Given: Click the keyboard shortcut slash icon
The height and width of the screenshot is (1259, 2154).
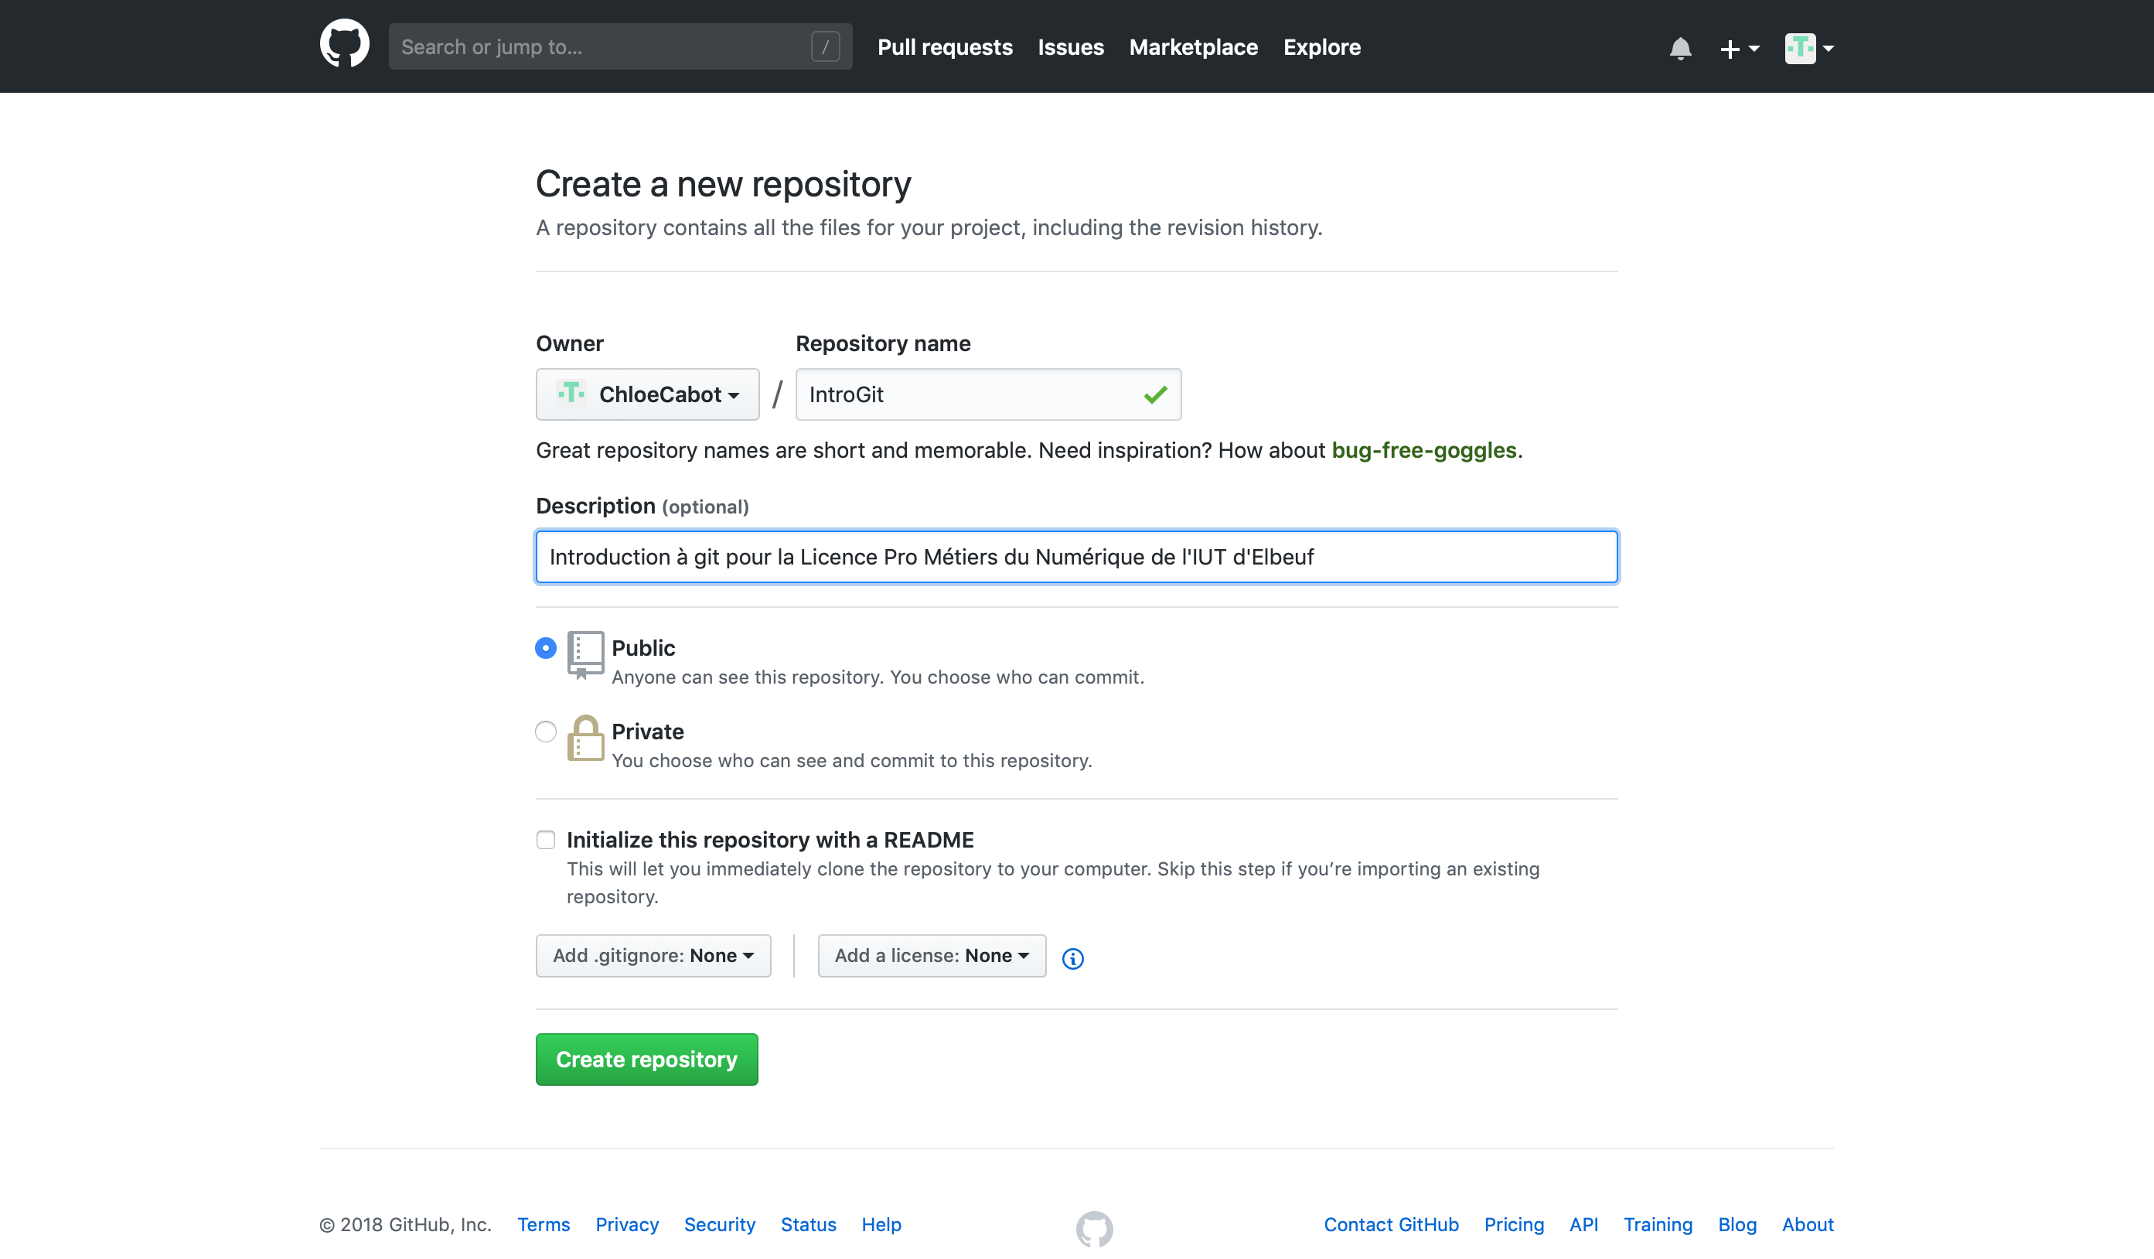Looking at the screenshot, I should tap(826, 46).
